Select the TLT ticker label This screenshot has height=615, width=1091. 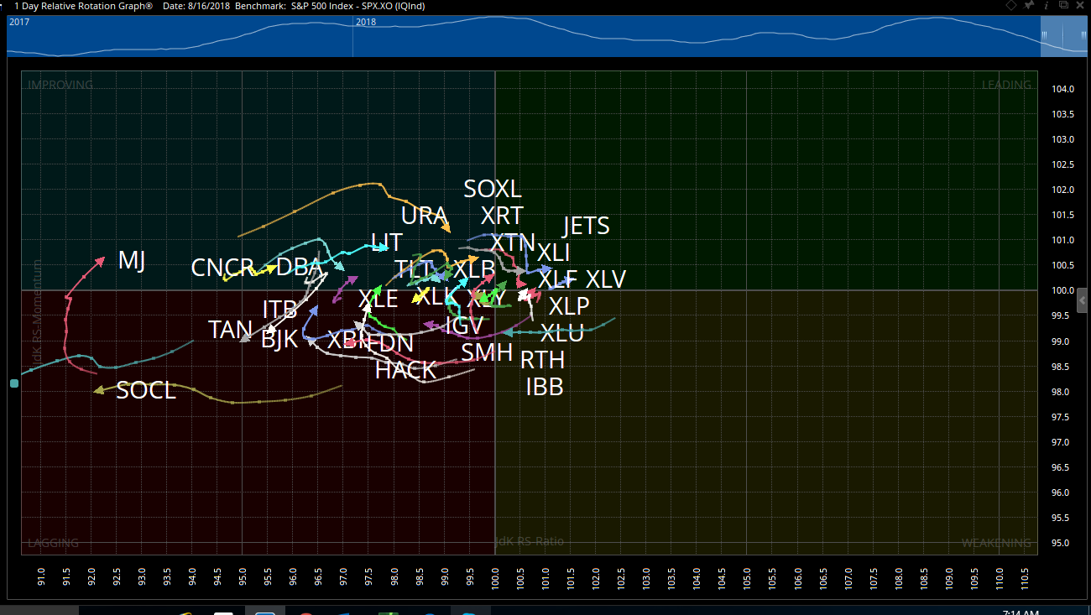pyautogui.click(x=414, y=269)
